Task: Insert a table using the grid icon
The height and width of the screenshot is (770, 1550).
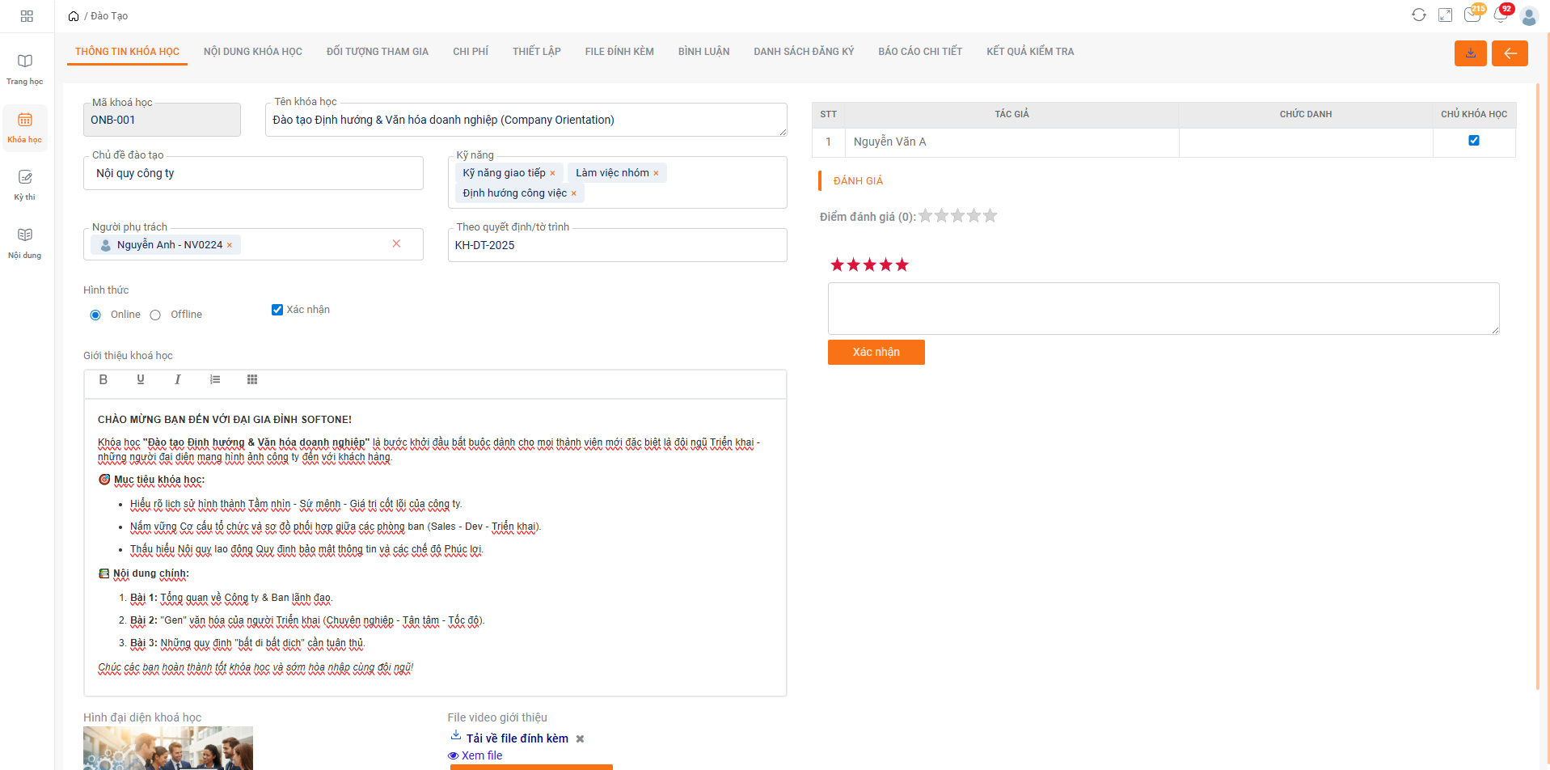Action: [x=252, y=379]
